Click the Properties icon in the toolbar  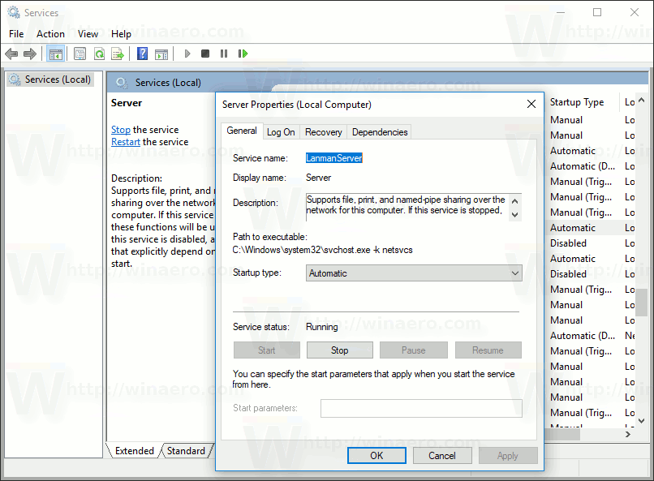[x=80, y=54]
